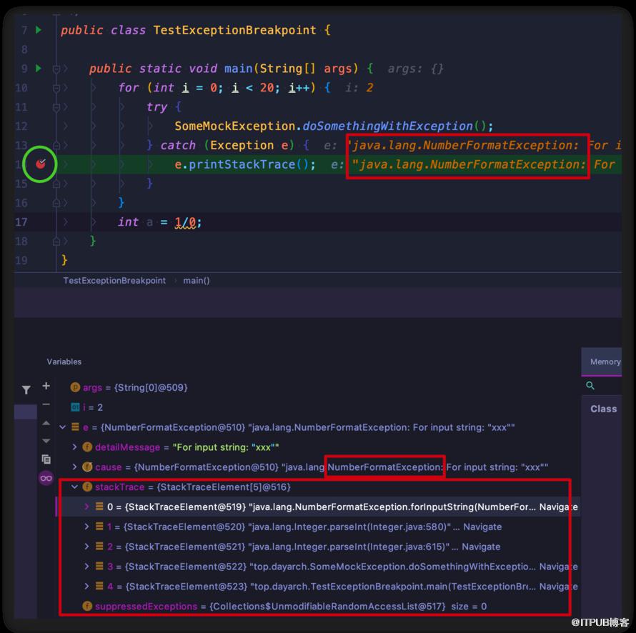This screenshot has height=633, width=636.
Task: Click gutter line number 17
Action: coord(21,221)
